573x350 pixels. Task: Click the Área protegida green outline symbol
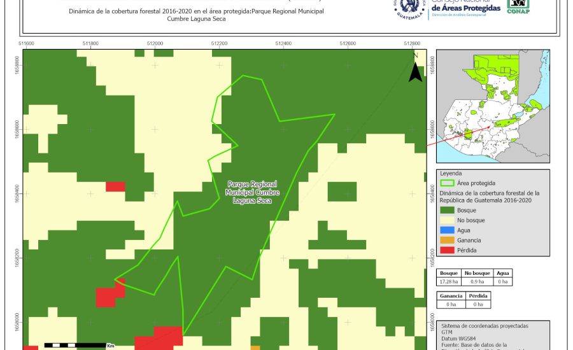click(x=448, y=183)
